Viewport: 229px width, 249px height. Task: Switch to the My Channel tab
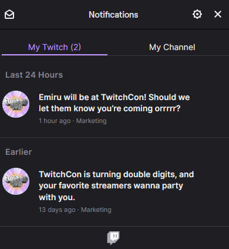click(x=172, y=47)
